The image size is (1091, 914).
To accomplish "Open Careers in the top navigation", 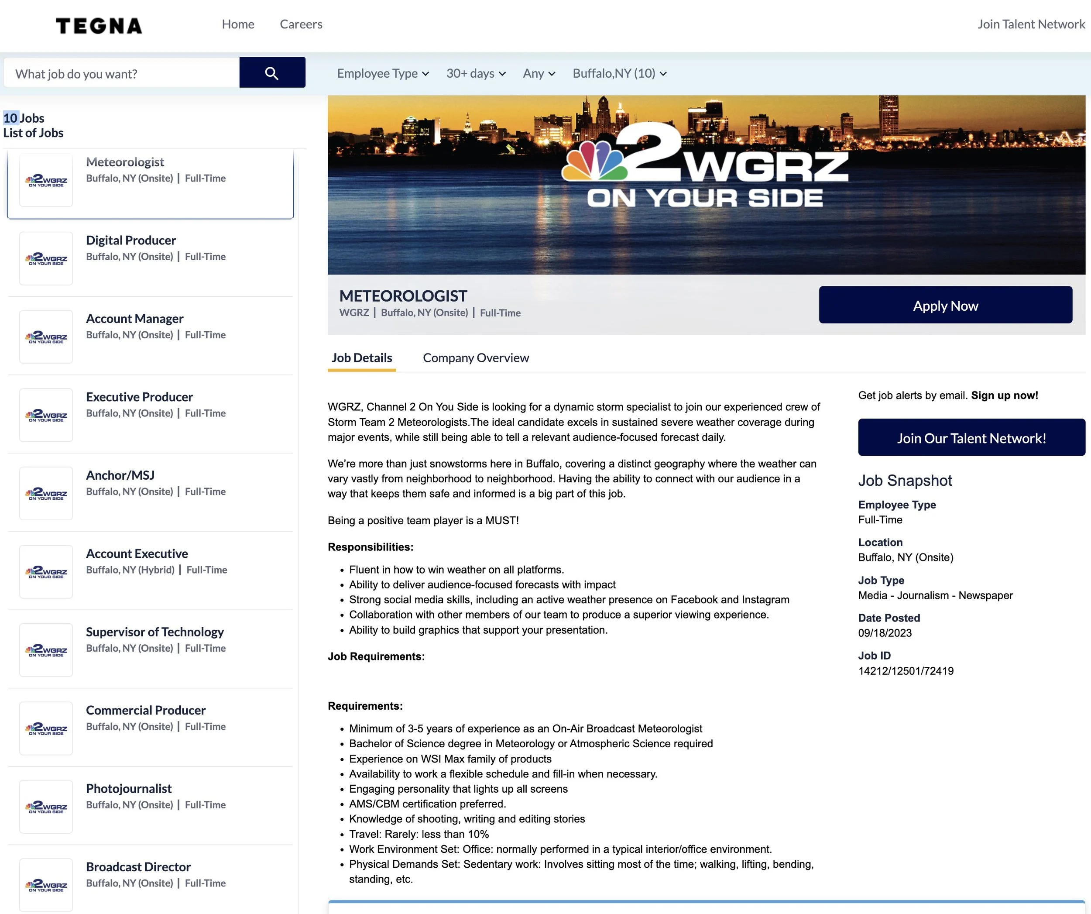I will 301,24.
